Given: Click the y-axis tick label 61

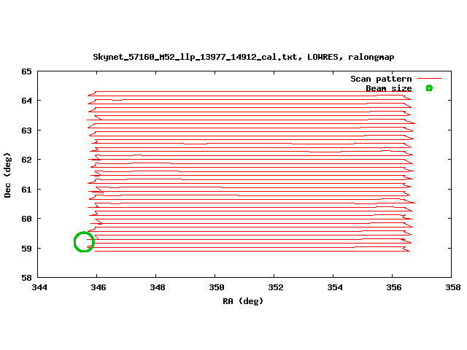Looking at the screenshot, I should (x=26, y=190).
